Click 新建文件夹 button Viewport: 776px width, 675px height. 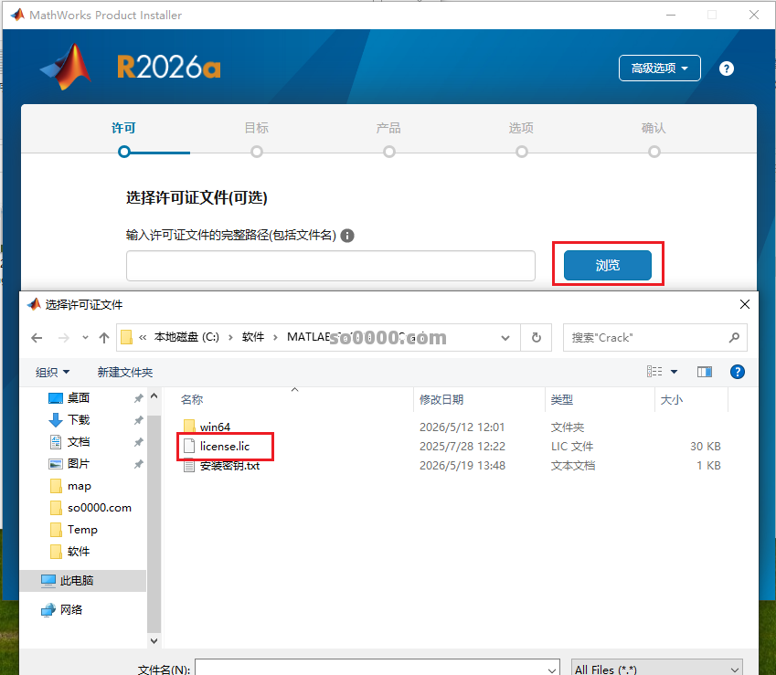coord(124,372)
